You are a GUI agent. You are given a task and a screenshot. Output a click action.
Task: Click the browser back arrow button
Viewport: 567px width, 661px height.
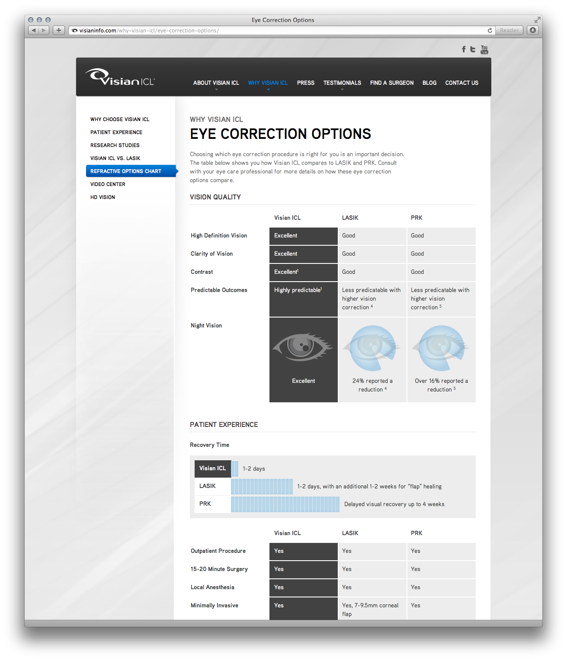point(34,30)
